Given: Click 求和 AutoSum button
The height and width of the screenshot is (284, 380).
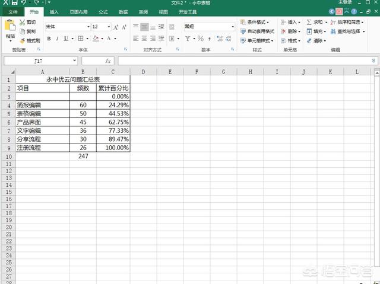Looking at the screenshot, I should click(316, 23).
